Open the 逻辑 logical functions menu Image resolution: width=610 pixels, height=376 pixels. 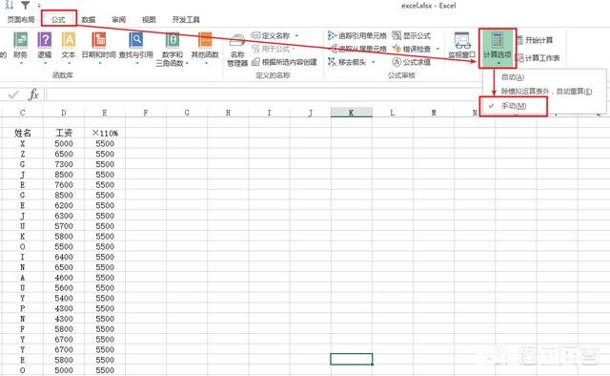[x=45, y=47]
